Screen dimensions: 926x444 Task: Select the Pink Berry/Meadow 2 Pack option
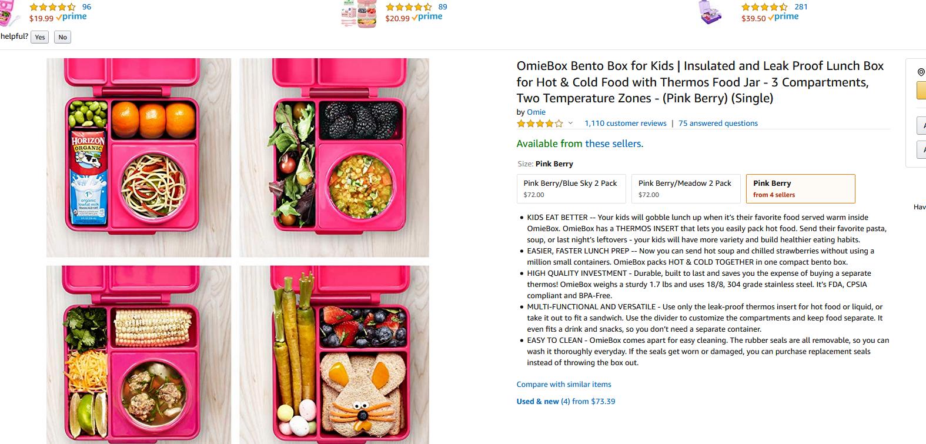685,189
